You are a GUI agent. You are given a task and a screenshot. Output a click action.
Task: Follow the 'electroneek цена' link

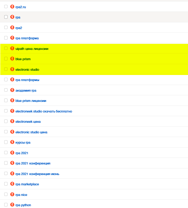(x=28, y=122)
